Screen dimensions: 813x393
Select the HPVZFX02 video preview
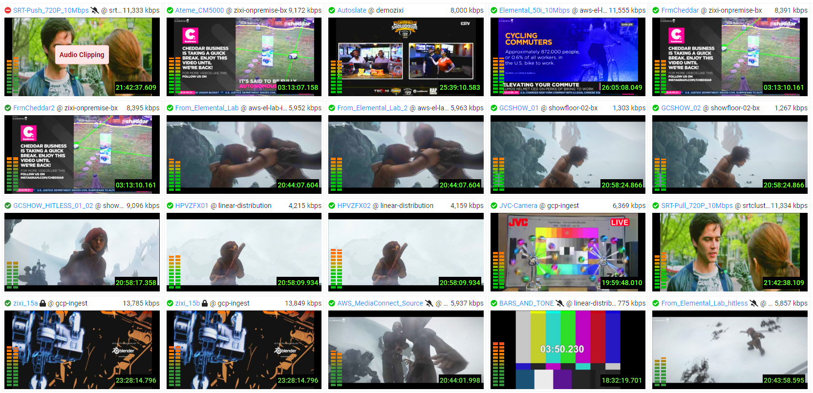coord(406,252)
